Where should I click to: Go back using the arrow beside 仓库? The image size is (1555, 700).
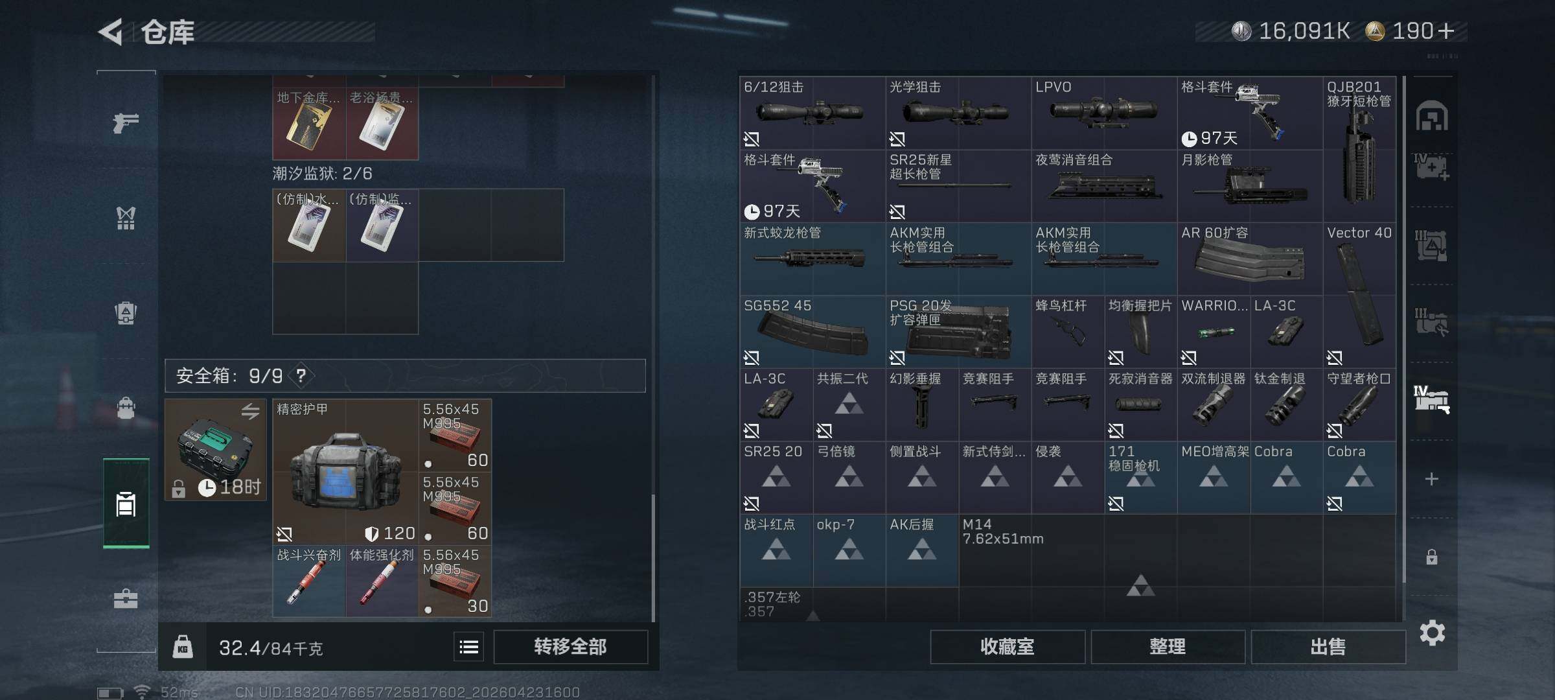(111, 32)
